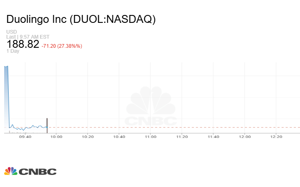The height and width of the screenshot is (187, 300).
Task: Click the 10:20 time axis label
Action: tap(88, 136)
